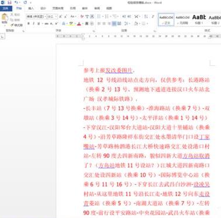
Task: Open the phonetic guide tool
Action: point(87,17)
